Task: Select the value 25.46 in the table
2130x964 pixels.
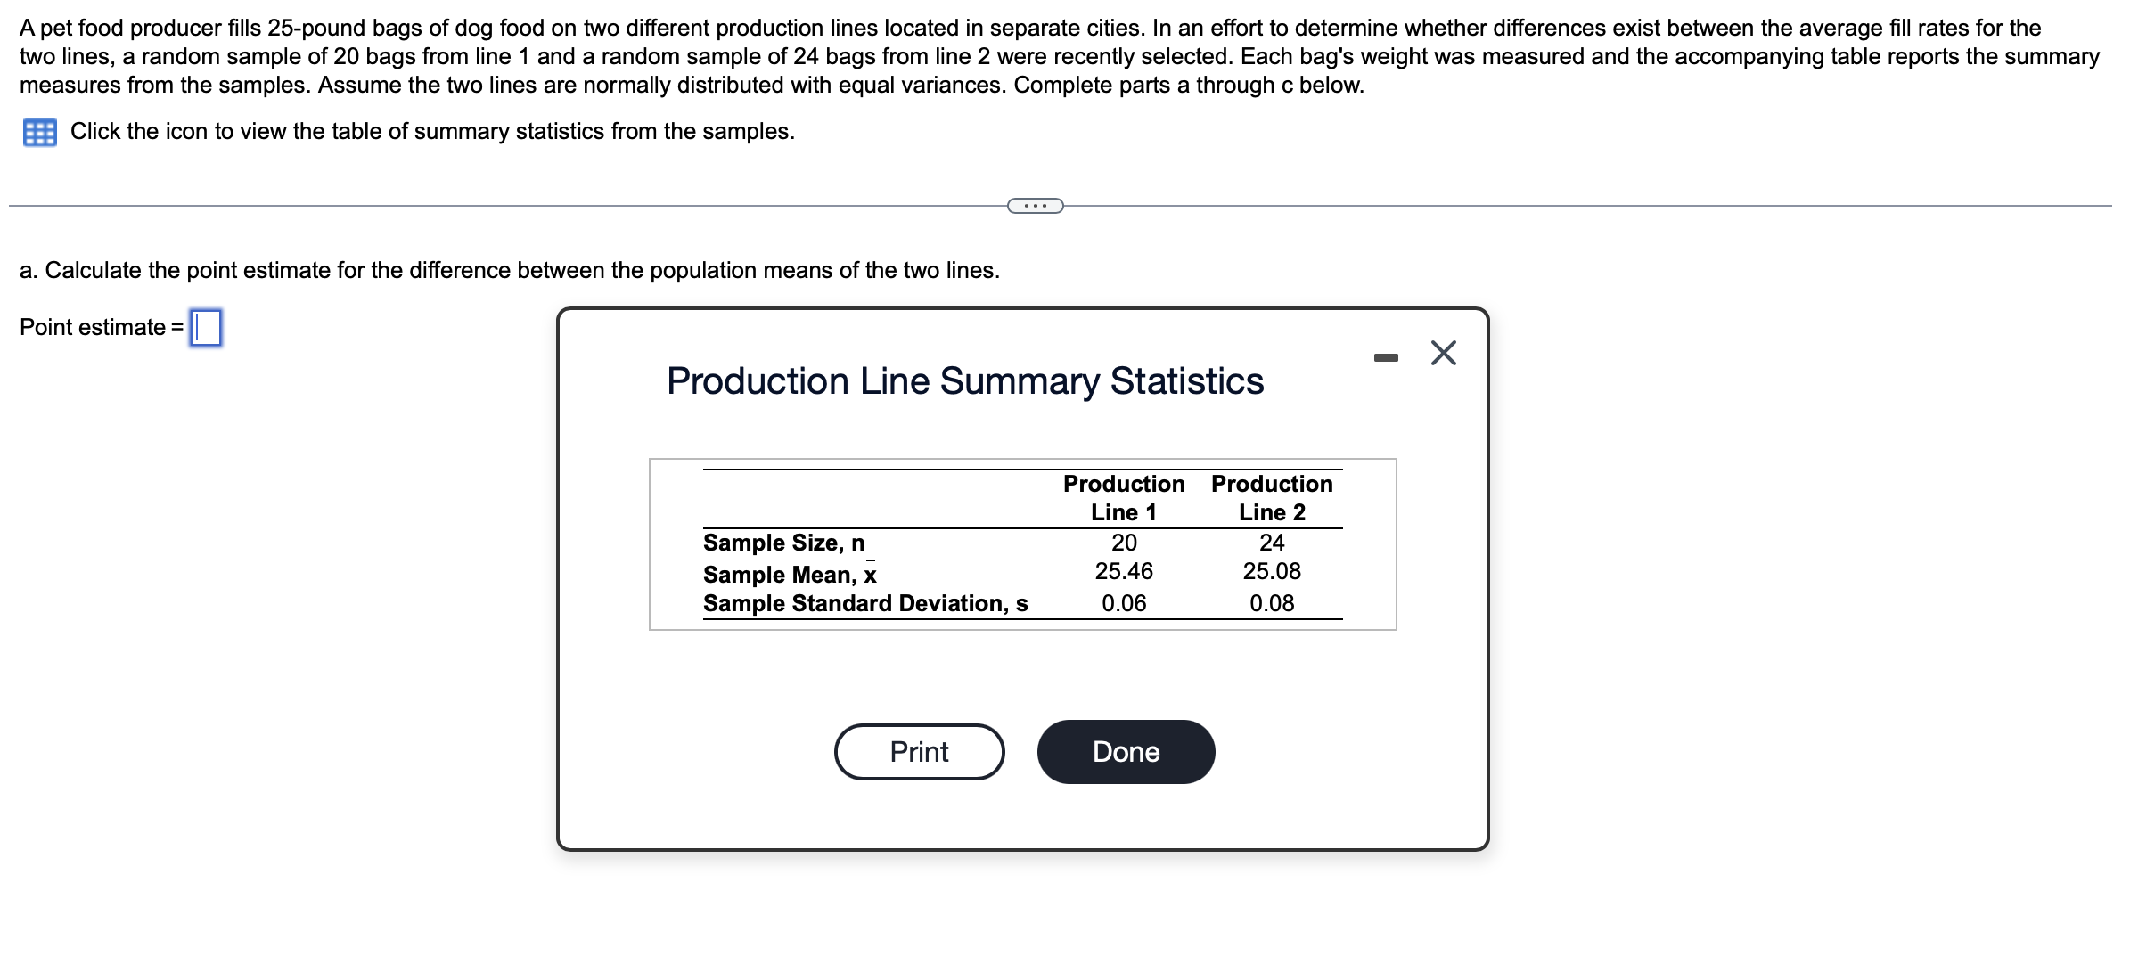Action: (x=1123, y=571)
